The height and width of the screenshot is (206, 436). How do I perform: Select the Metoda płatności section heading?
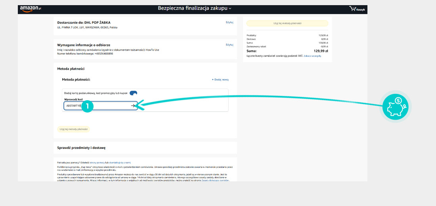click(71, 69)
